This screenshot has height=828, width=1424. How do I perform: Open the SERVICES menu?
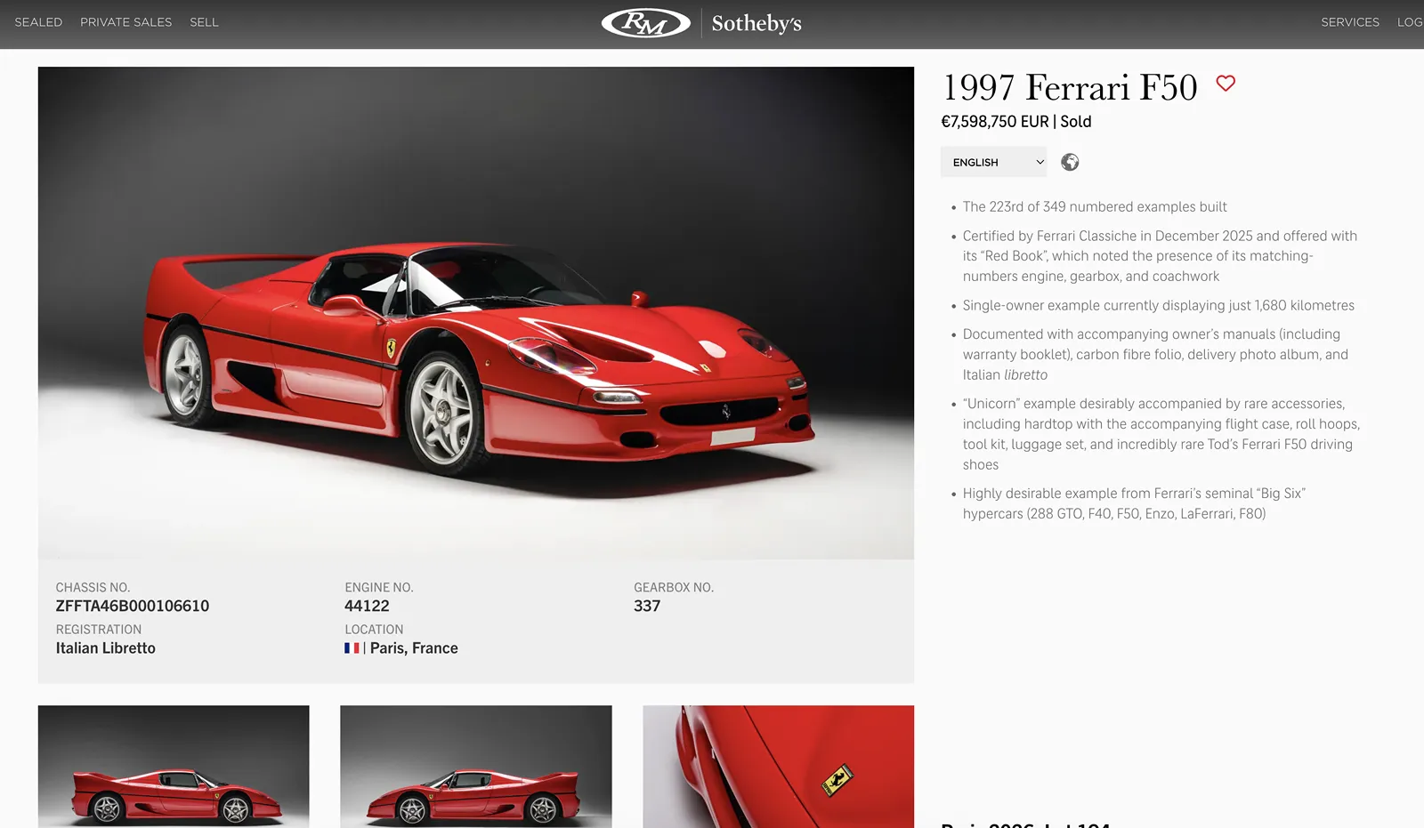(x=1350, y=22)
